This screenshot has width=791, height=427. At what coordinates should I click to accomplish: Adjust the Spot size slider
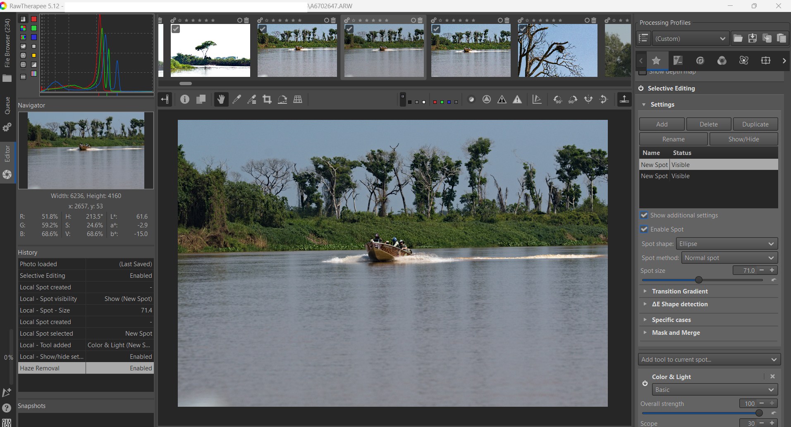(x=698, y=280)
